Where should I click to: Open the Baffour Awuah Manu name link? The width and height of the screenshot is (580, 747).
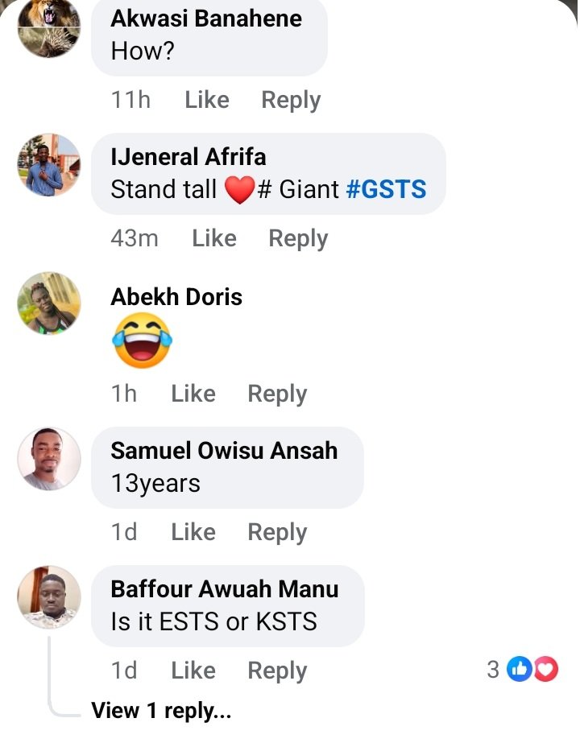click(225, 589)
